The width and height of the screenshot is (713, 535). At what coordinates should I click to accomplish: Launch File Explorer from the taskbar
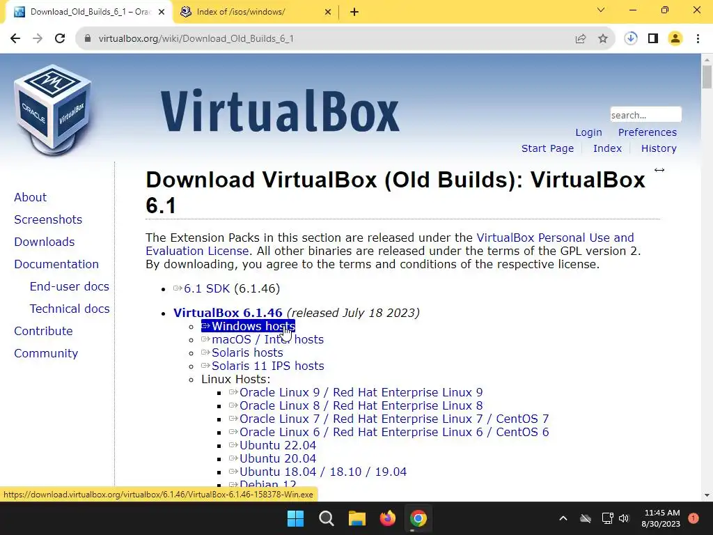pyautogui.click(x=357, y=518)
